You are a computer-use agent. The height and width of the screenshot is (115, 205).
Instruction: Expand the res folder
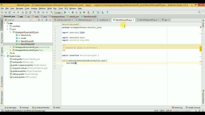(x=7, y=53)
